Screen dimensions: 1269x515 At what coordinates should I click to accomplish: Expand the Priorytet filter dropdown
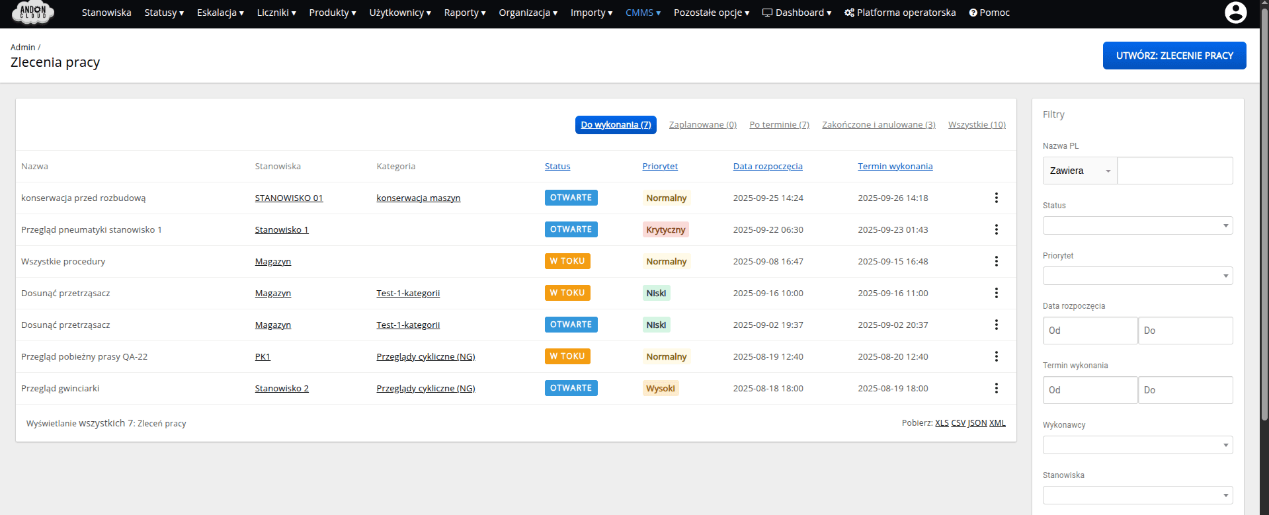1137,276
